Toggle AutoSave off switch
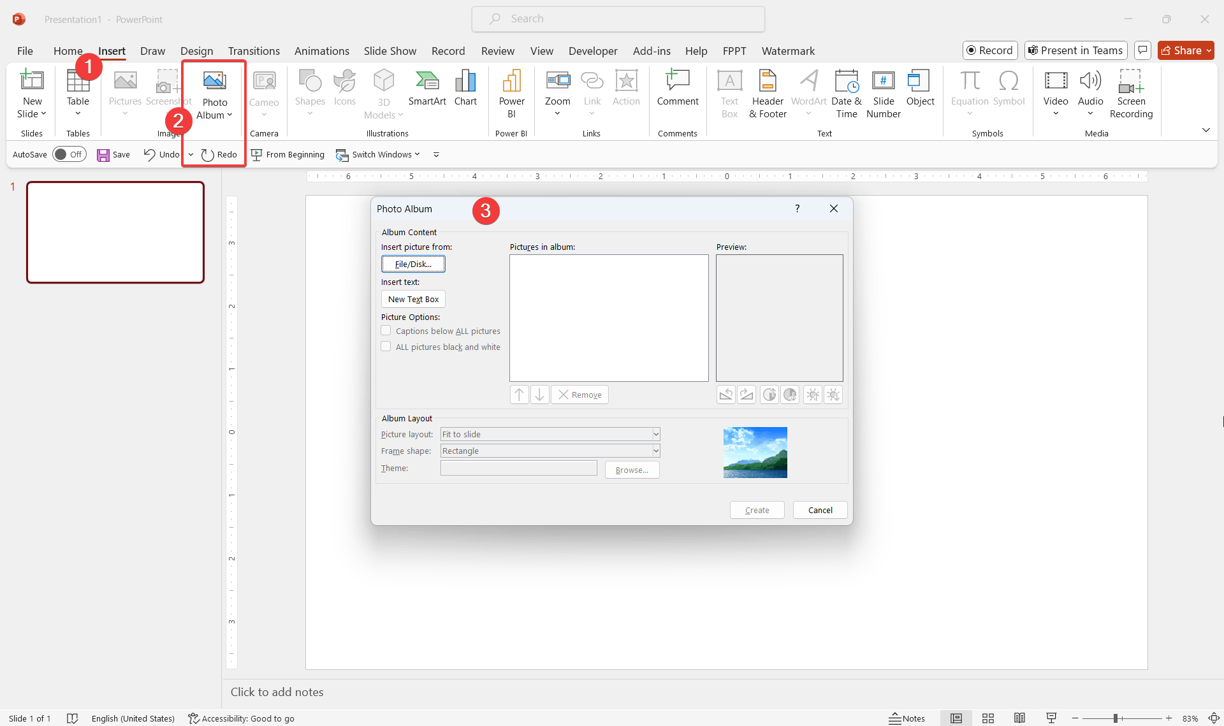The height and width of the screenshot is (726, 1224). 68,154
